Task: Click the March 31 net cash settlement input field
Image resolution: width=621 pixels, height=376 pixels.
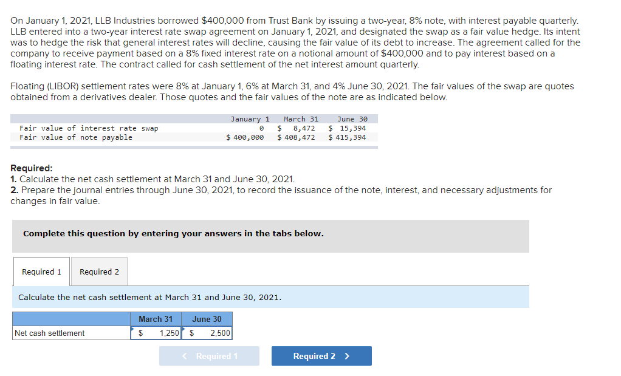Action: (155, 333)
